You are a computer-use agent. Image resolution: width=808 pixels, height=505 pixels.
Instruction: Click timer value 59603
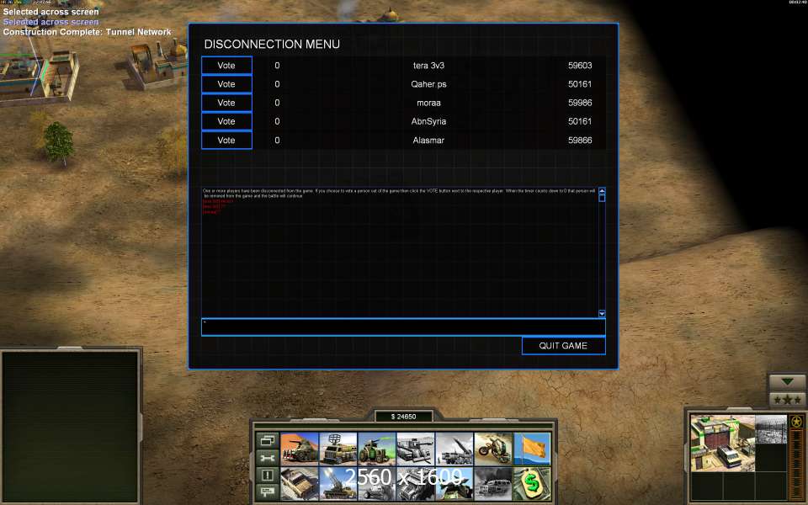tap(580, 66)
